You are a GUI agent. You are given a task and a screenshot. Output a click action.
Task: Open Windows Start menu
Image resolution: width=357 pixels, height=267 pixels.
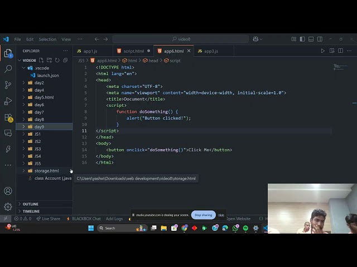(x=91, y=228)
